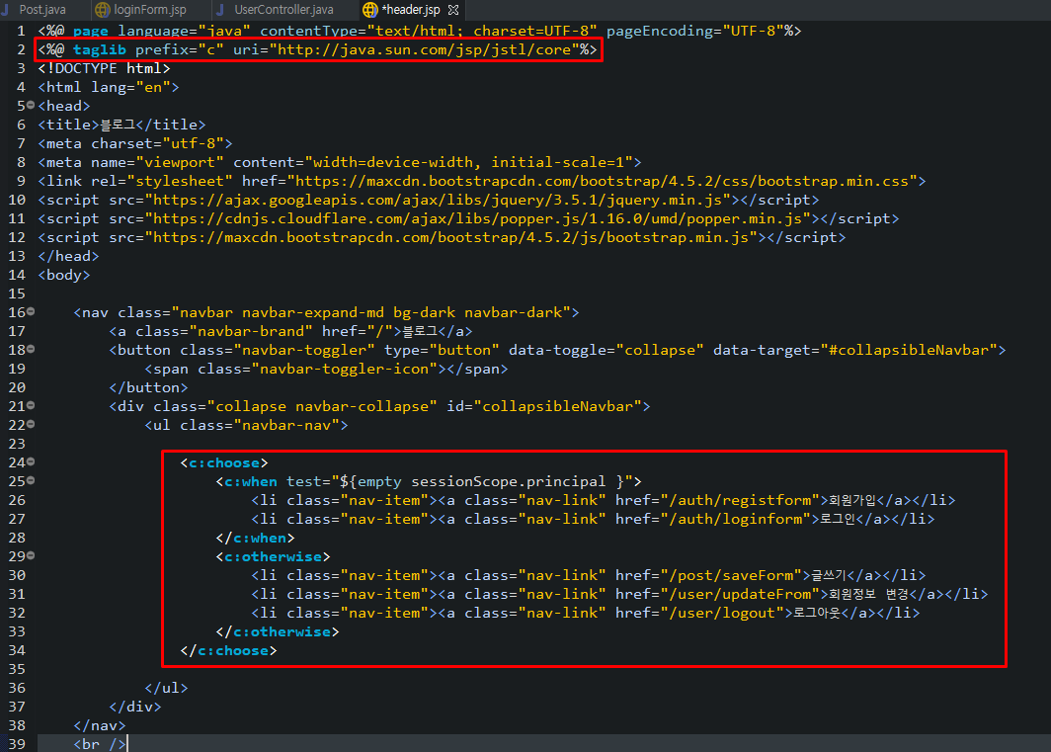Click the /user/logout href value

pos(722,613)
